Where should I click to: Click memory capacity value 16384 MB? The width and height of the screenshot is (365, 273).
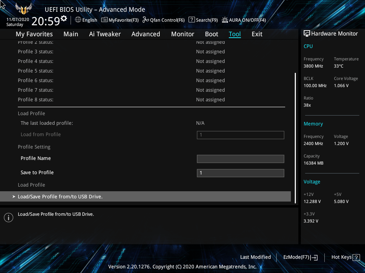[313, 163]
